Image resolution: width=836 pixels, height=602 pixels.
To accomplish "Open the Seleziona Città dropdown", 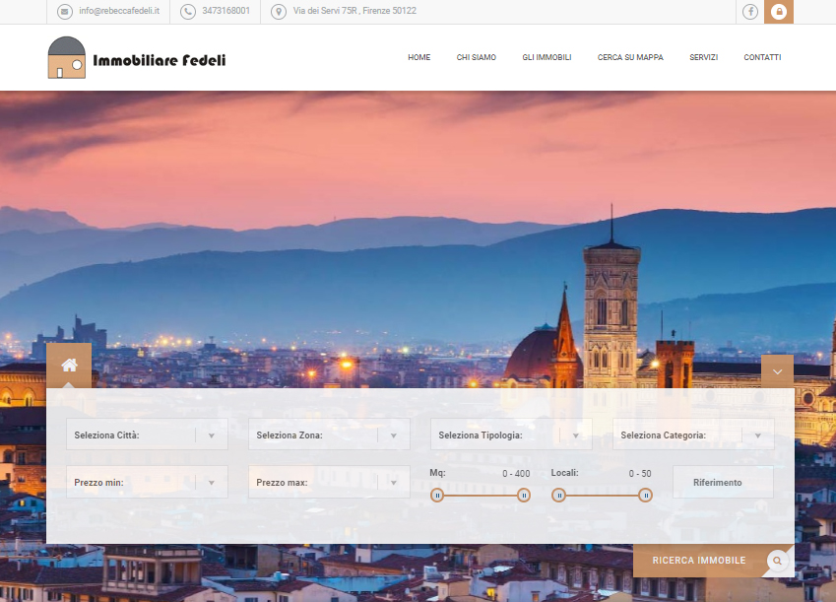I will (147, 435).
